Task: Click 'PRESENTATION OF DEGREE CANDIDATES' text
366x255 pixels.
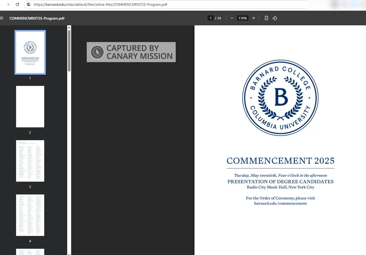Action: click(x=280, y=182)
